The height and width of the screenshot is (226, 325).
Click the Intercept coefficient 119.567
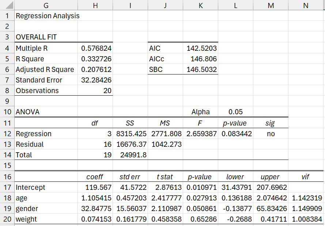point(96,187)
